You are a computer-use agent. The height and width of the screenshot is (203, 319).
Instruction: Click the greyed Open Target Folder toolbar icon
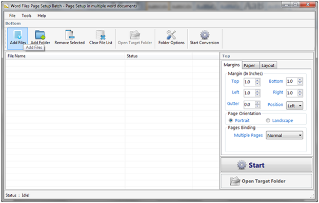coord(135,34)
